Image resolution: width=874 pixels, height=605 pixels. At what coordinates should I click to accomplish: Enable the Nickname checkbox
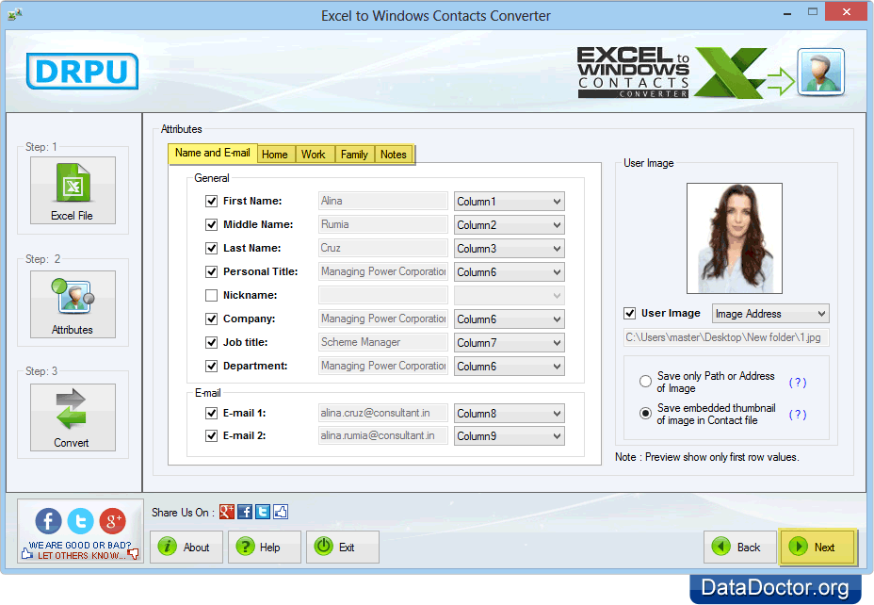click(x=211, y=296)
